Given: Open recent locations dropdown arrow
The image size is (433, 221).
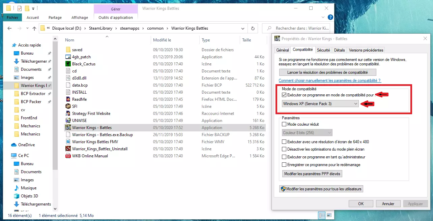Looking at the screenshot, I should click(27, 29).
